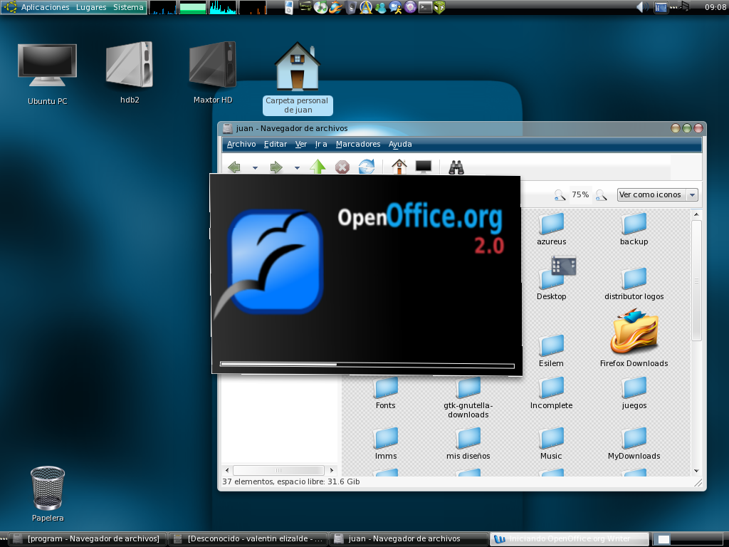The image size is (729, 547).
Task: Open the Aplicaciones panel menu
Action: (x=45, y=7)
